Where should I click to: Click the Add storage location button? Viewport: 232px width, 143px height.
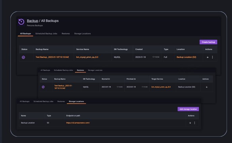point(188,109)
